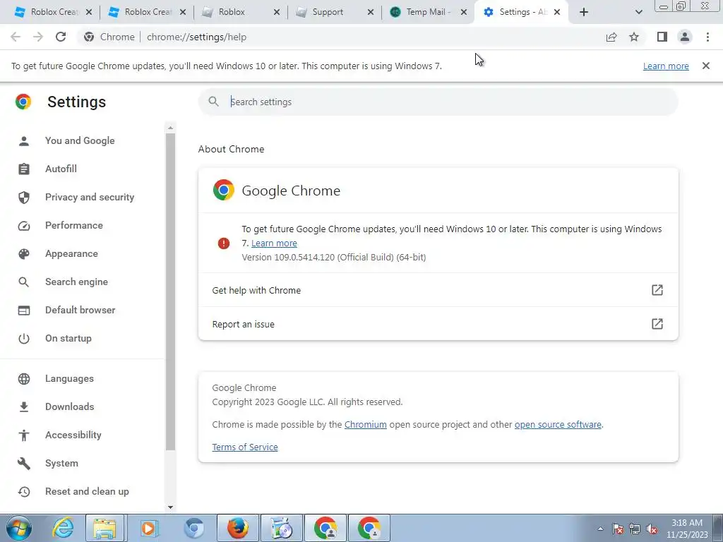
Task: Open the Accessibility figure icon
Action: [24, 435]
